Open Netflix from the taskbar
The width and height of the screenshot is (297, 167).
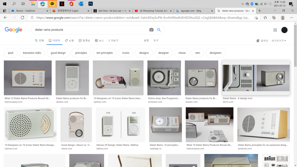[62, 4]
